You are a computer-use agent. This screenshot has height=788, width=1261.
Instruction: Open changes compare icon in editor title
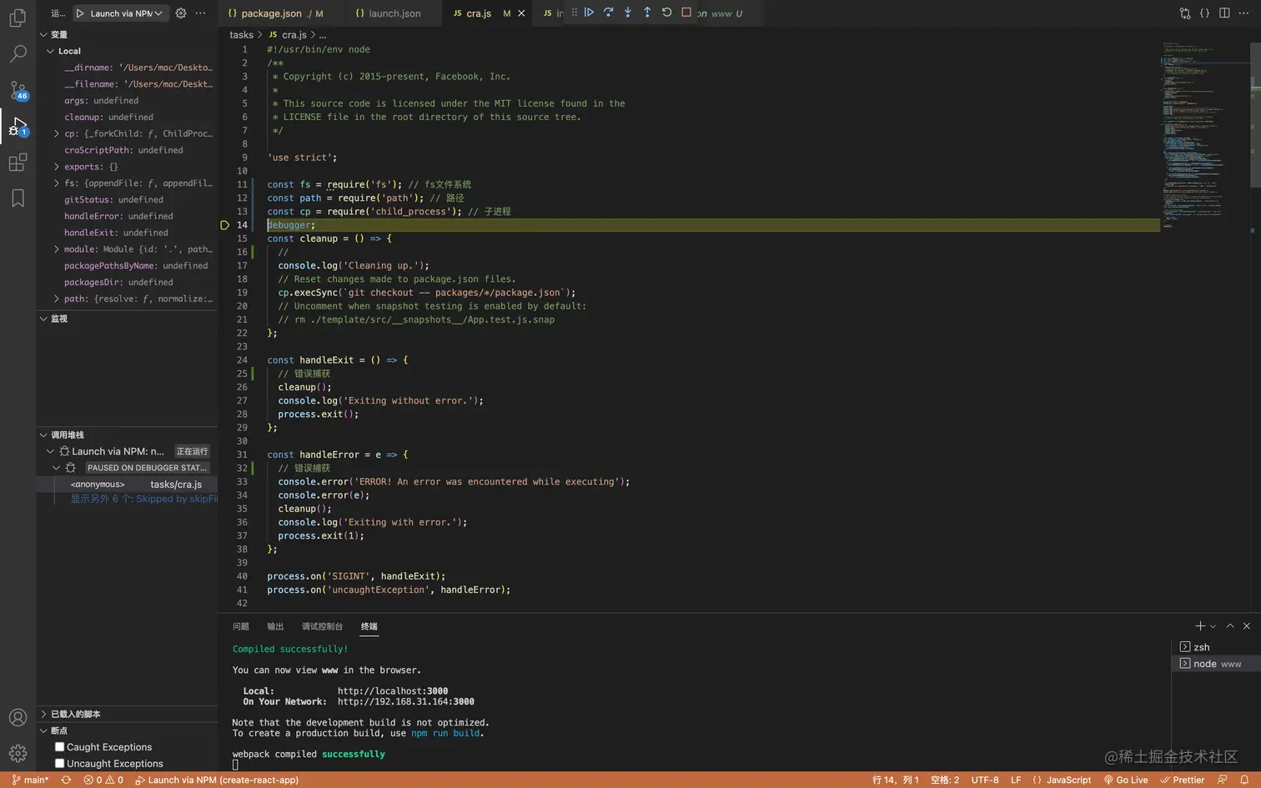(1185, 13)
